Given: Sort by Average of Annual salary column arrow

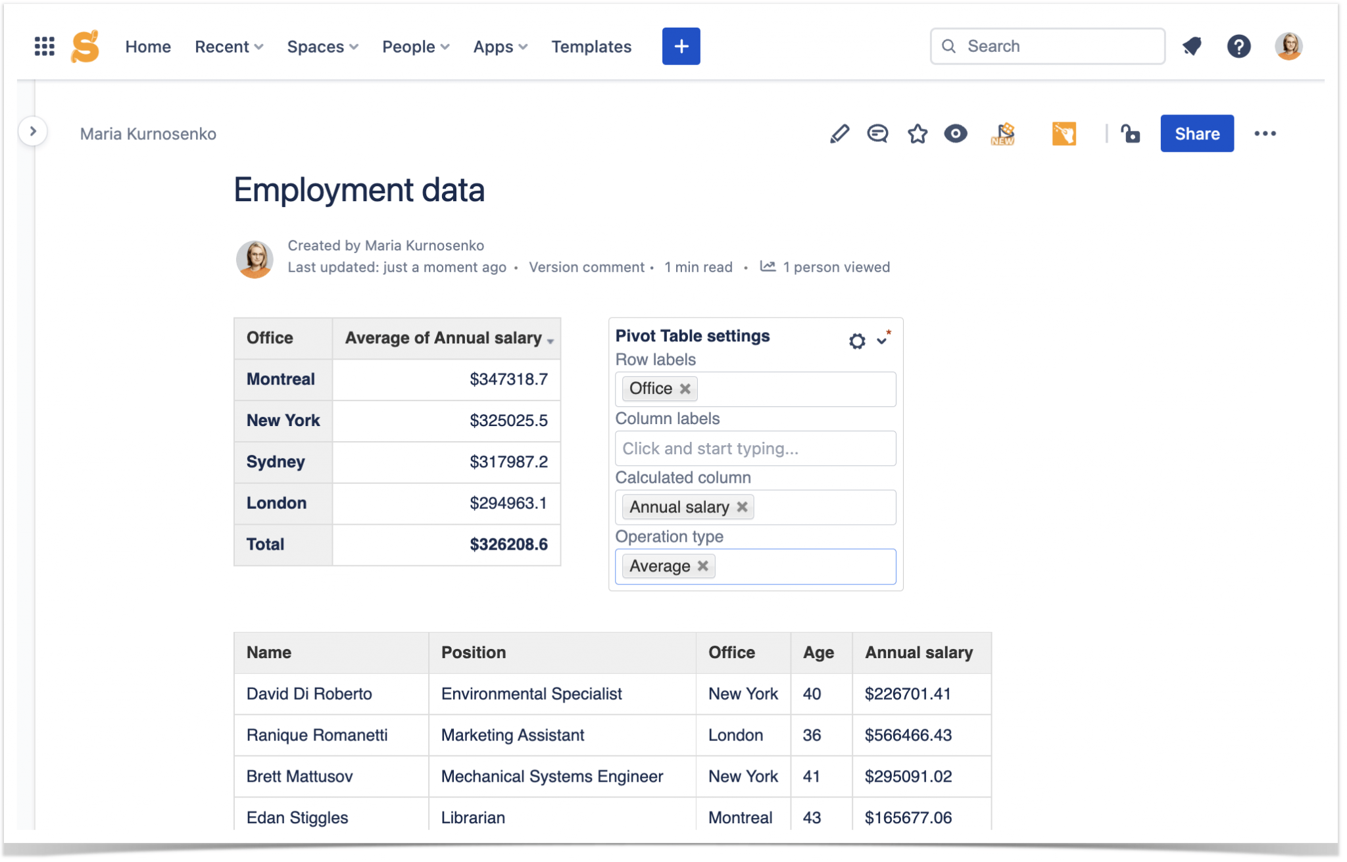Looking at the screenshot, I should (x=551, y=341).
